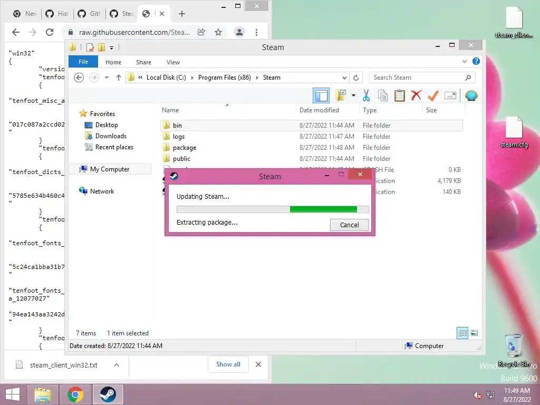Click inside the Search Steam field
Screen dimensions: 540x405
pos(422,78)
